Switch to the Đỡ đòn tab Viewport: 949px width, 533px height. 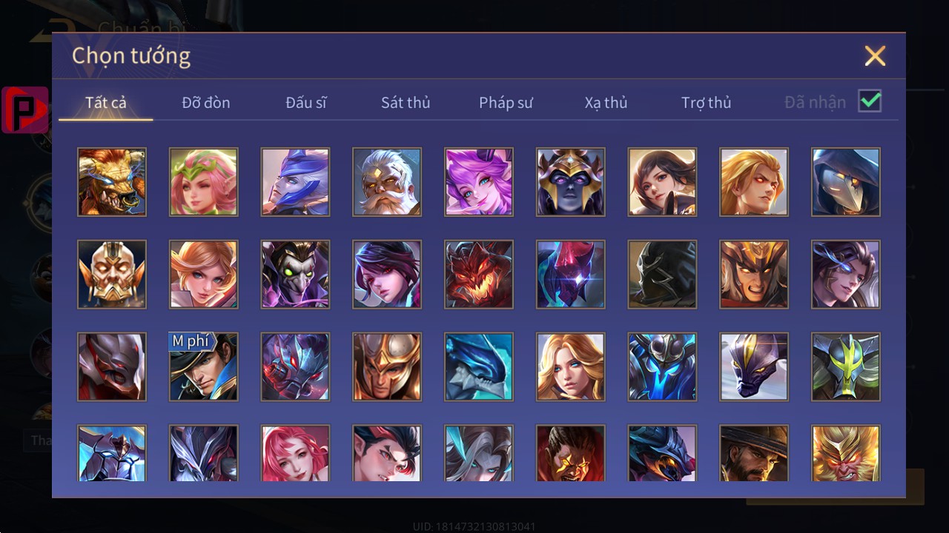click(206, 103)
